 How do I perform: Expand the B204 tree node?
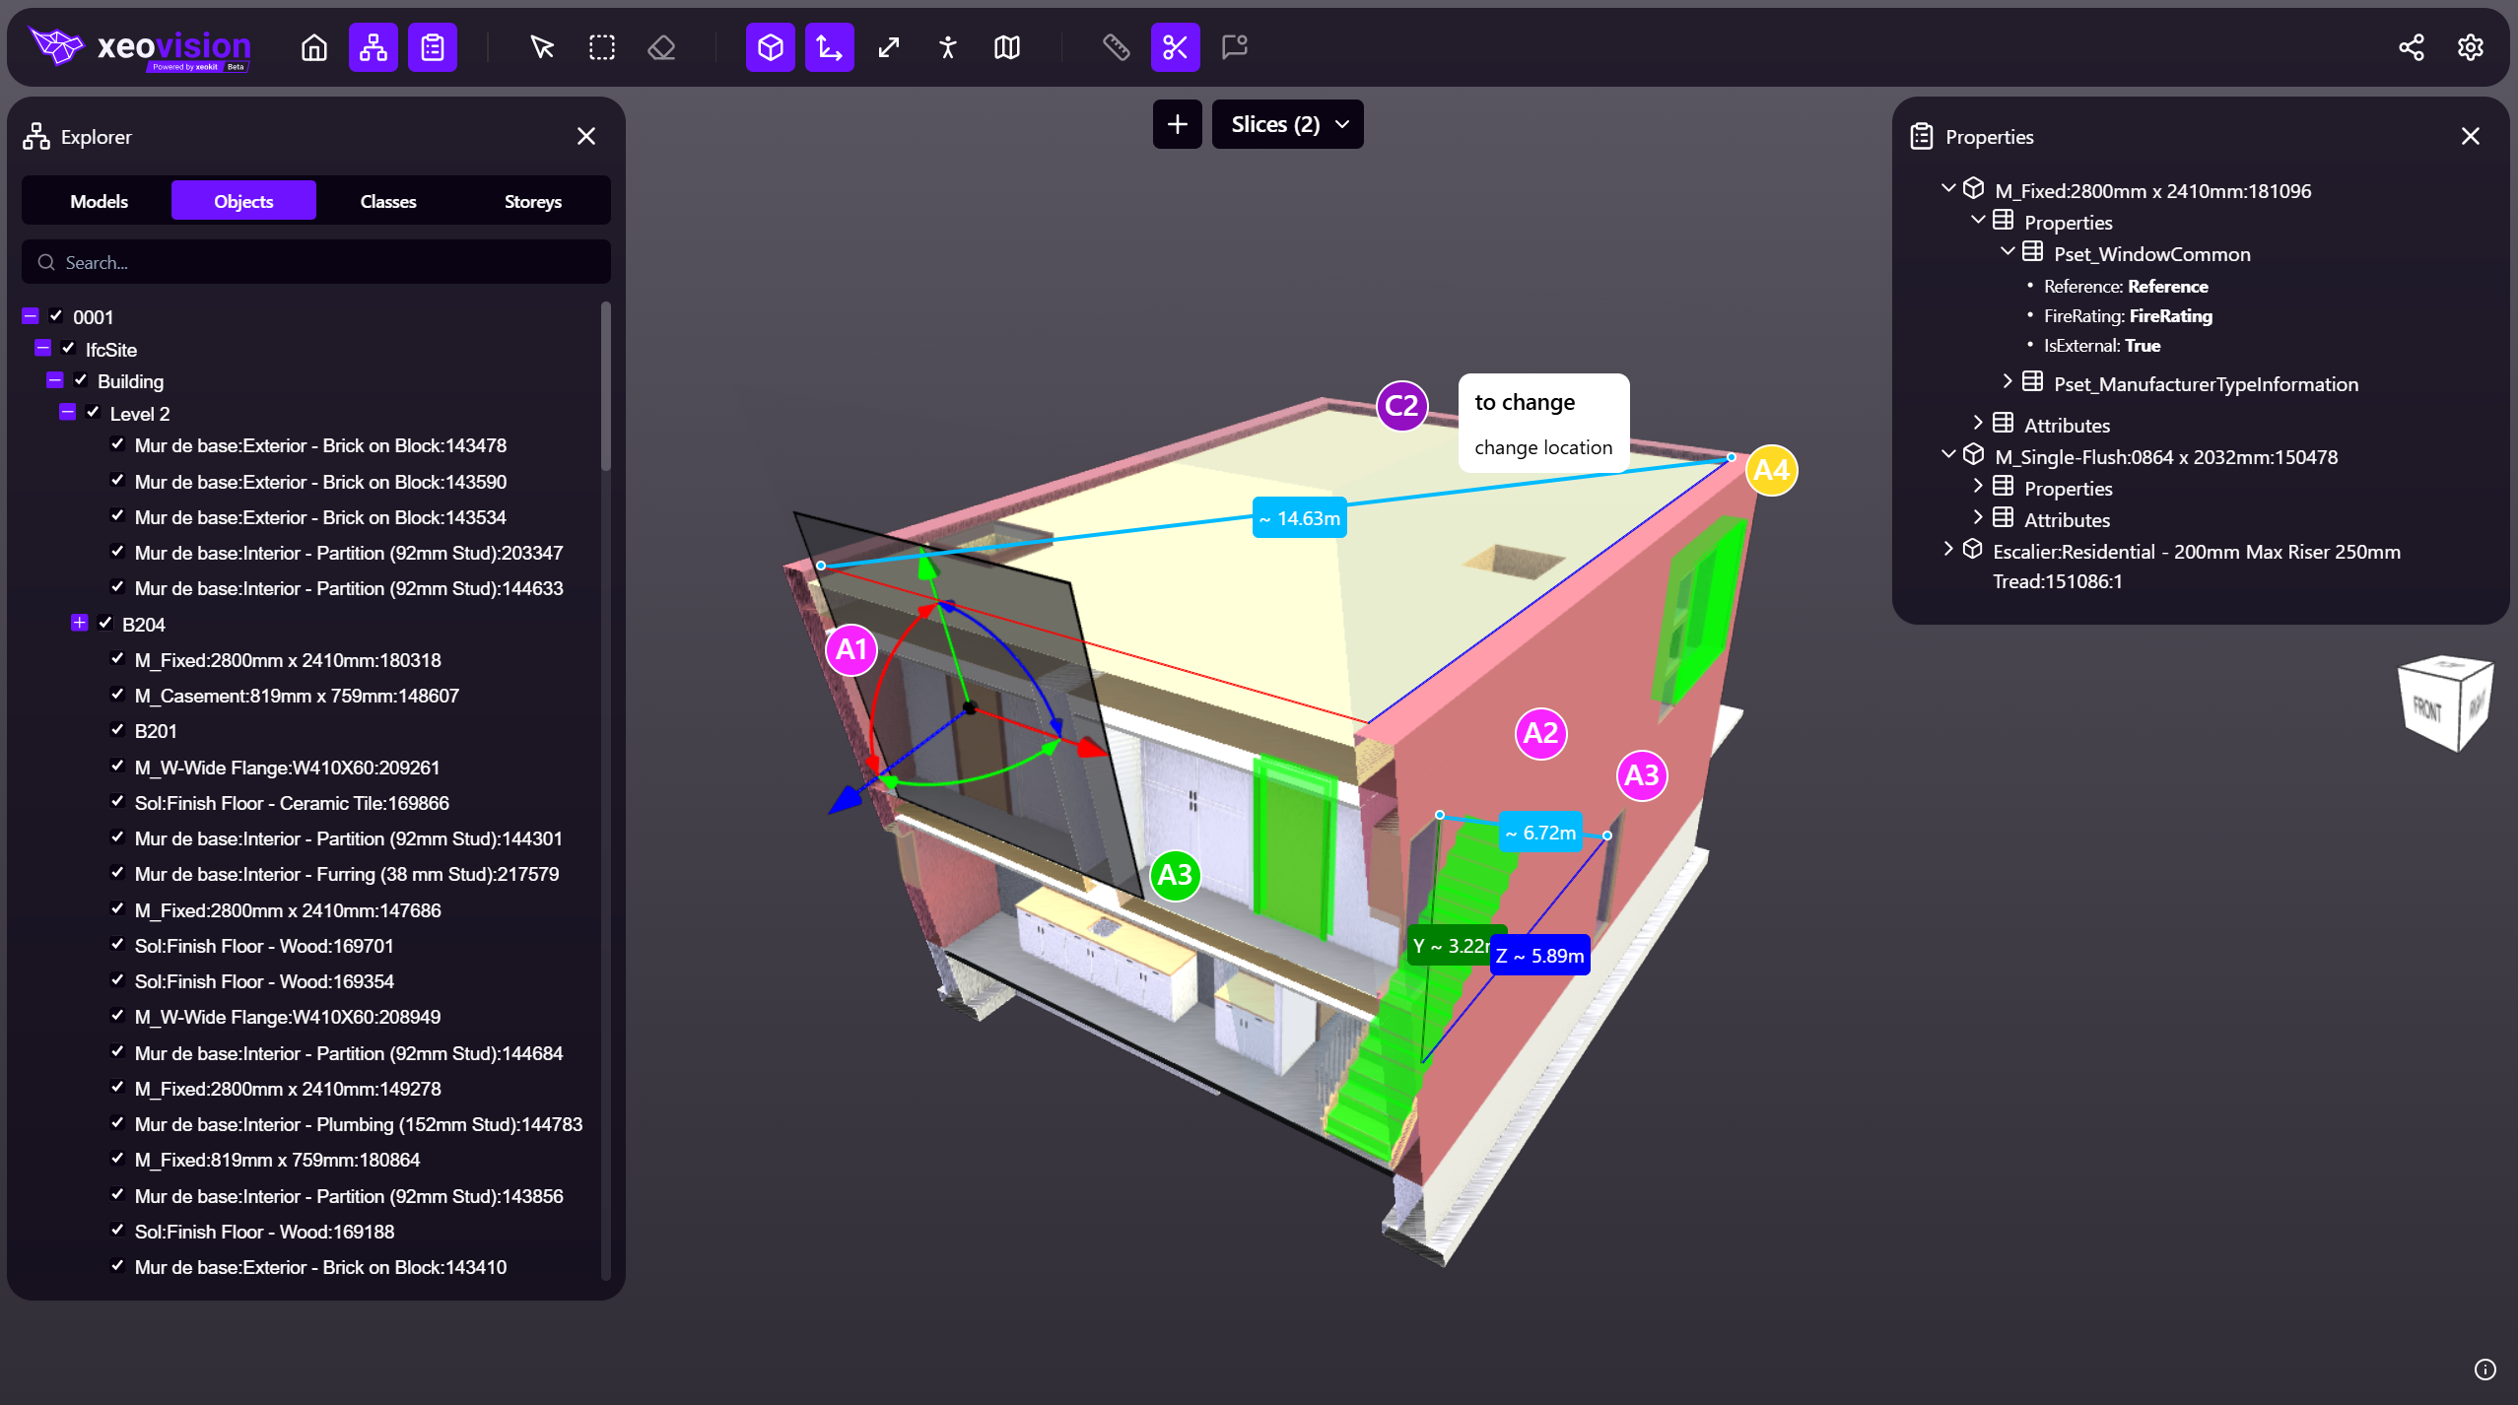[80, 623]
